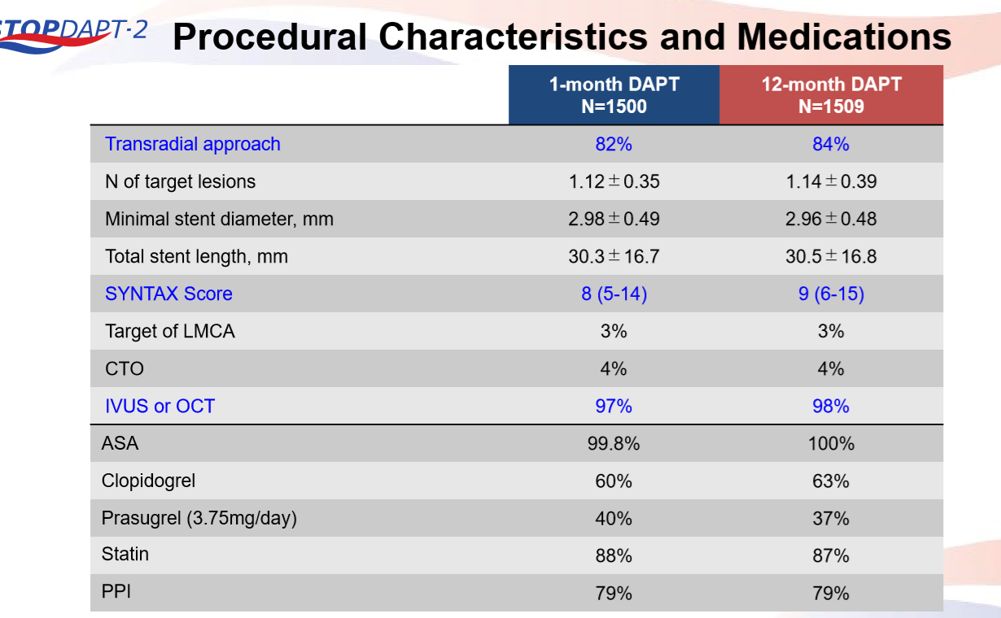The width and height of the screenshot is (1001, 618).
Task: Select the Target of LMCA row
Action: point(517,331)
